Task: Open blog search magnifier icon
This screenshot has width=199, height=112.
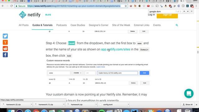Action: tap(177, 25)
